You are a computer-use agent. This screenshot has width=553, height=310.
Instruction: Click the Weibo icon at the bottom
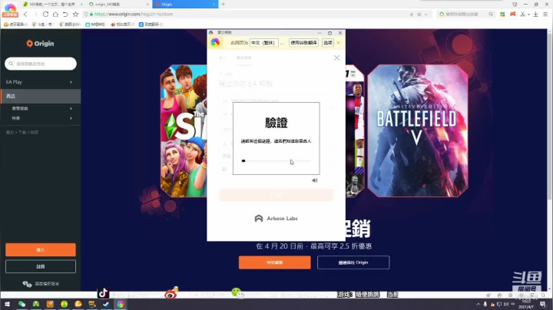click(x=171, y=293)
